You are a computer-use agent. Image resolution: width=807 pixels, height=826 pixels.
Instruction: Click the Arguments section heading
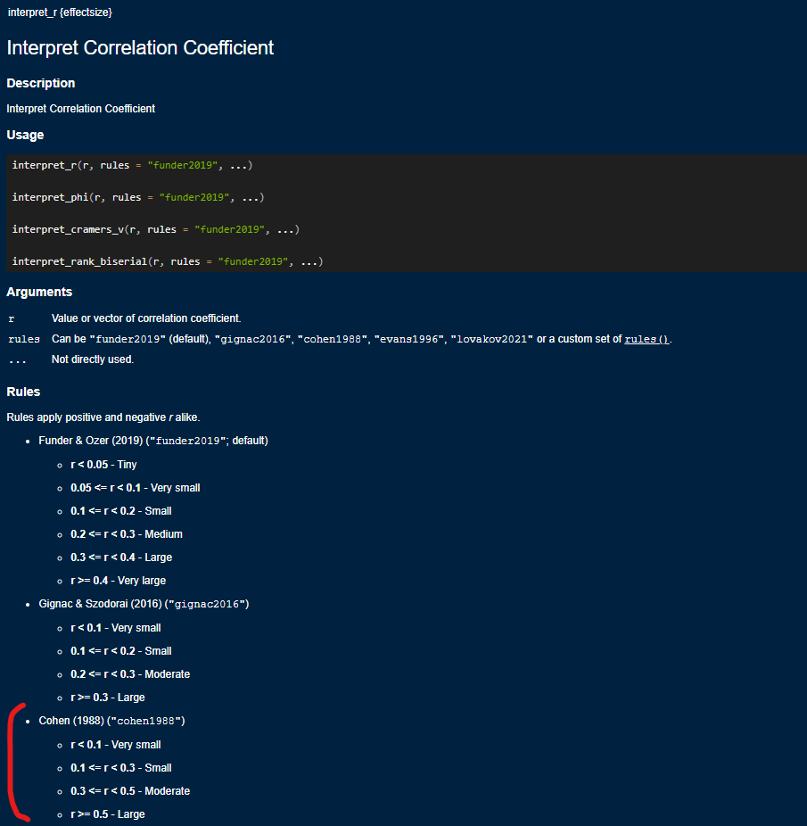[39, 292]
